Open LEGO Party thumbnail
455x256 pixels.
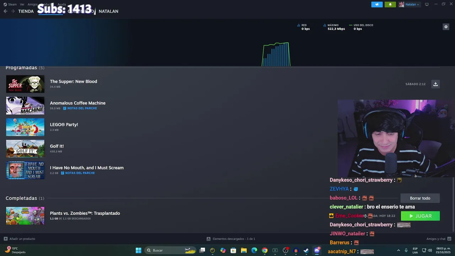click(25, 127)
